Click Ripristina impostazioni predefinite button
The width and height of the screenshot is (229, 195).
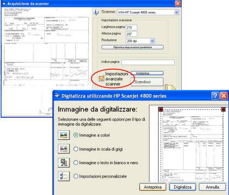point(132,47)
